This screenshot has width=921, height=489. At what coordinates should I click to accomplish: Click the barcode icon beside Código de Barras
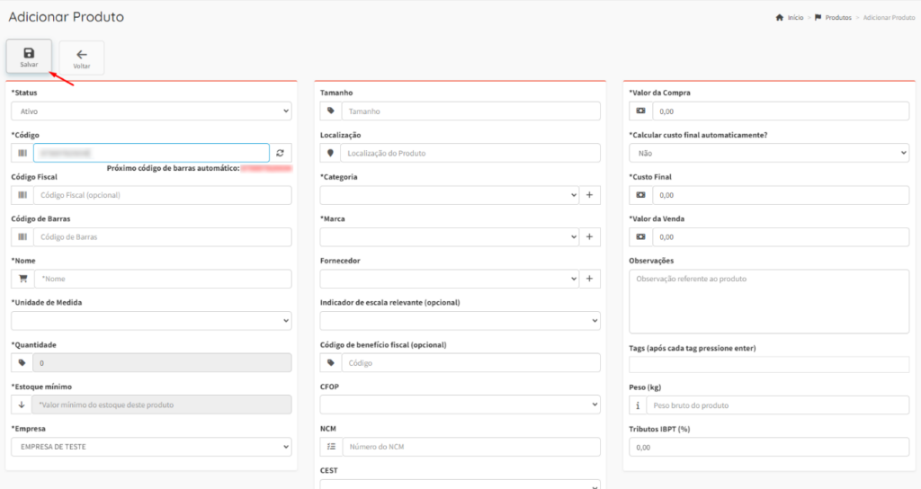(x=22, y=237)
